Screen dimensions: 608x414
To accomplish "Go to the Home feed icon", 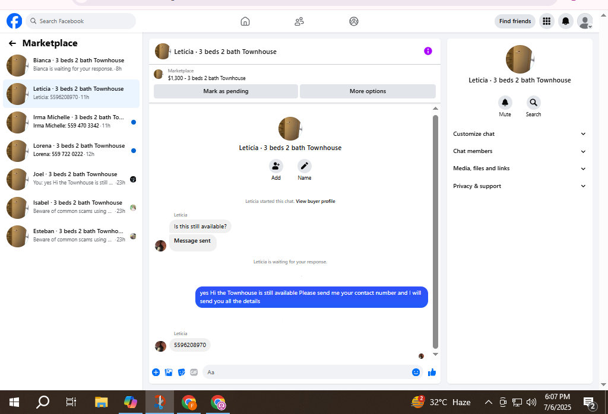I will click(x=245, y=21).
